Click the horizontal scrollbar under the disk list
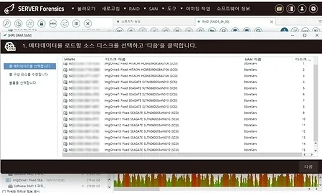This screenshot has height=193, width=322. point(183,155)
